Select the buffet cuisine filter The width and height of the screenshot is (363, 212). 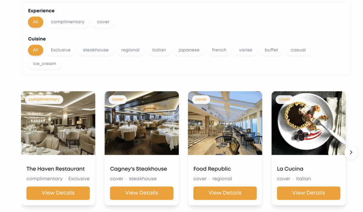pos(271,50)
